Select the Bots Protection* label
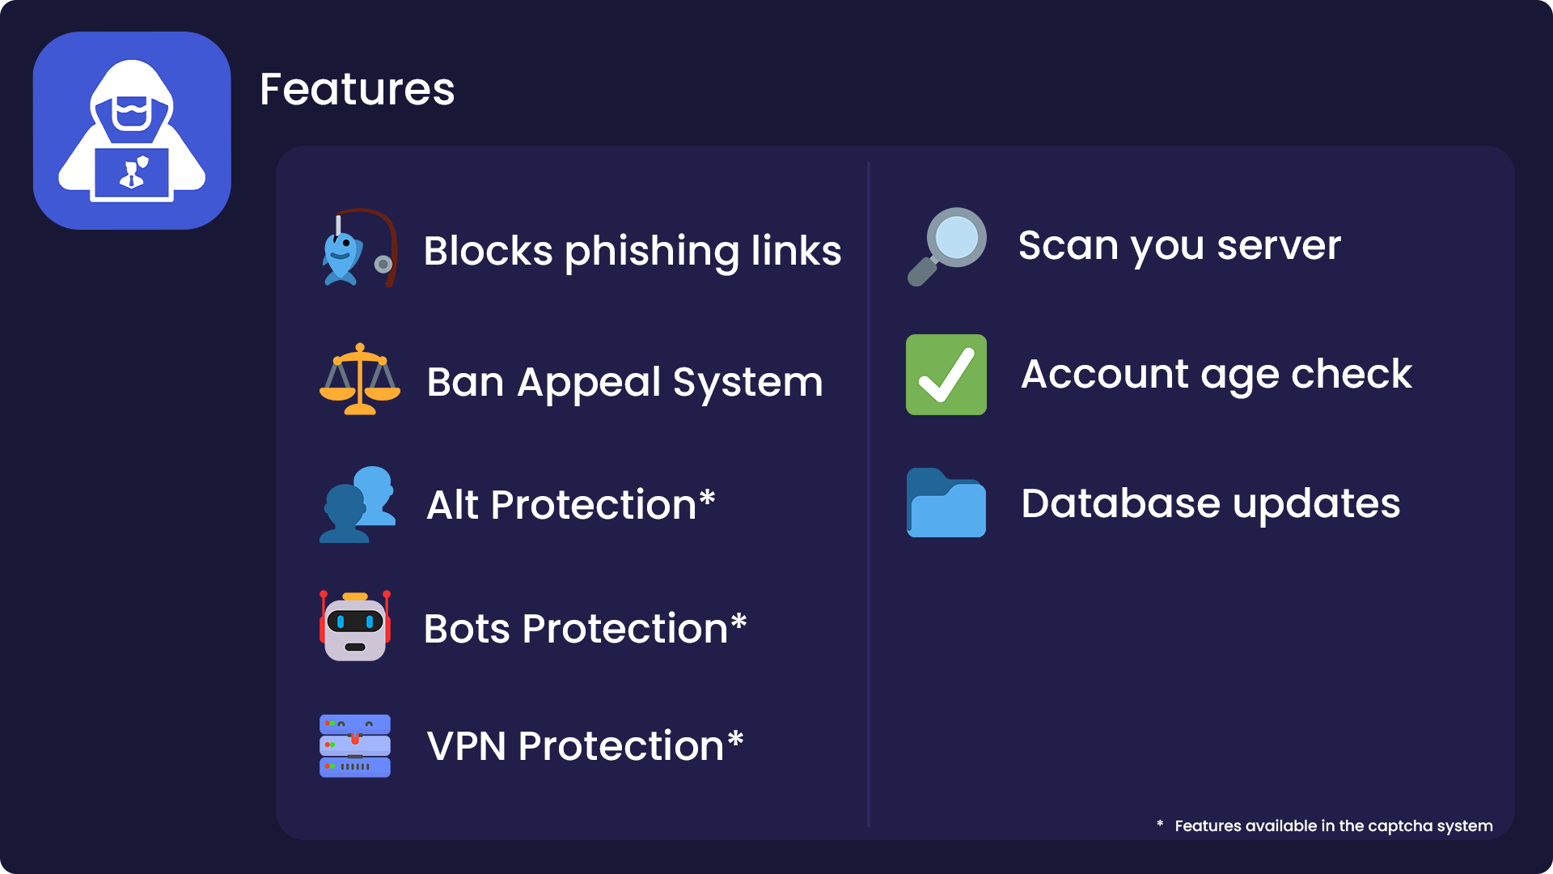 585,629
